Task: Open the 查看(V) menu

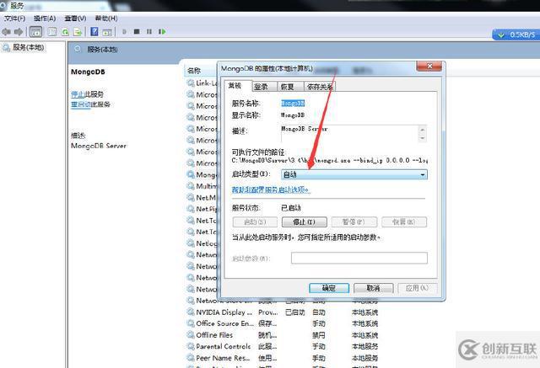Action: [x=75, y=19]
